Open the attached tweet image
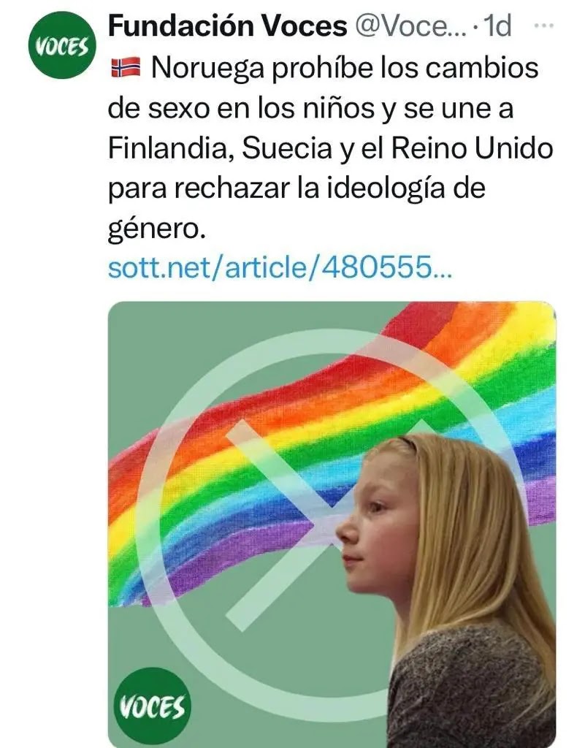Screen dimensions: 585x748 (x=332, y=524)
